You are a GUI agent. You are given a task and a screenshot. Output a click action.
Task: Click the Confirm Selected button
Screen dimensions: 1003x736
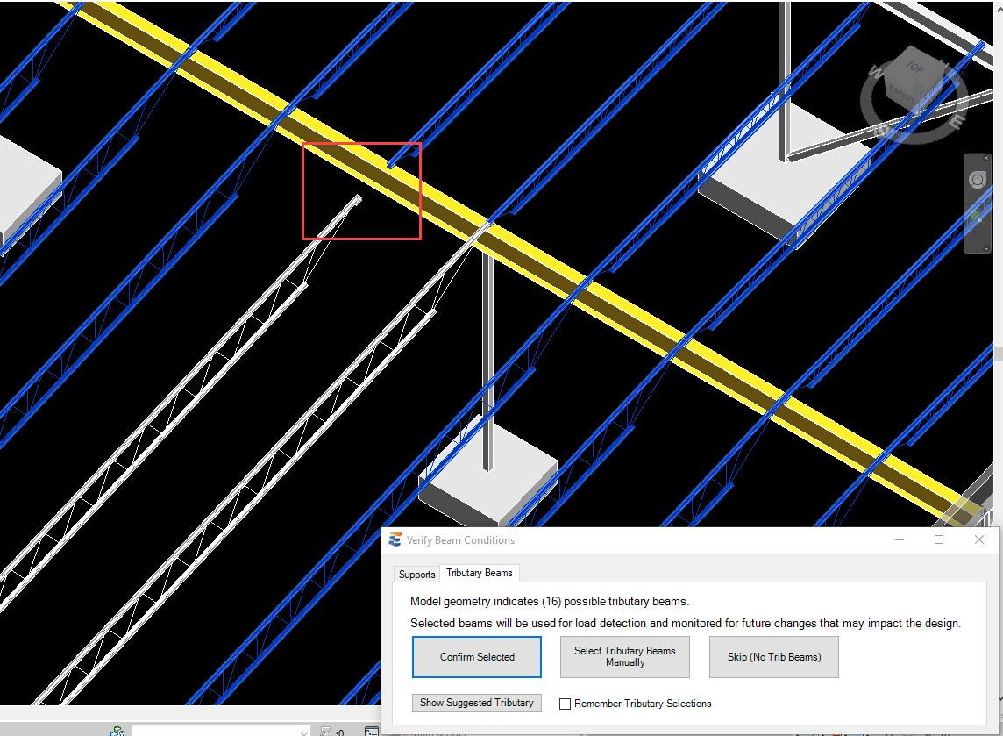[477, 657]
